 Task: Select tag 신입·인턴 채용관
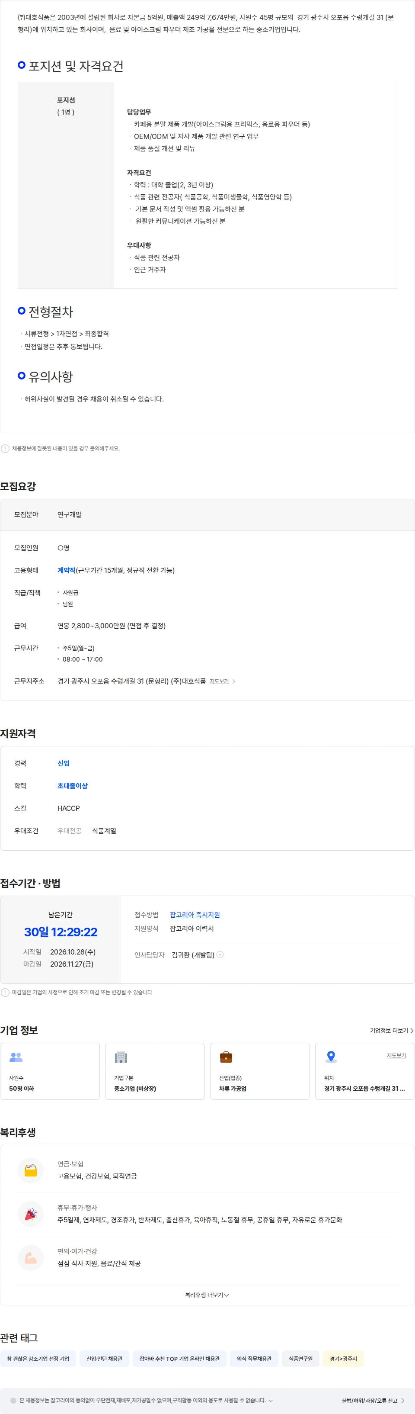[104, 1359]
